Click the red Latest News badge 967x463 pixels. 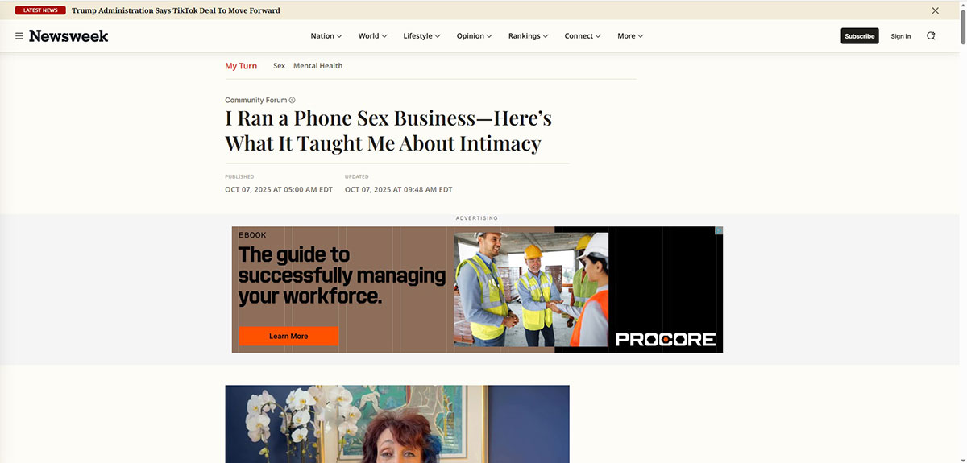pyautogui.click(x=40, y=10)
